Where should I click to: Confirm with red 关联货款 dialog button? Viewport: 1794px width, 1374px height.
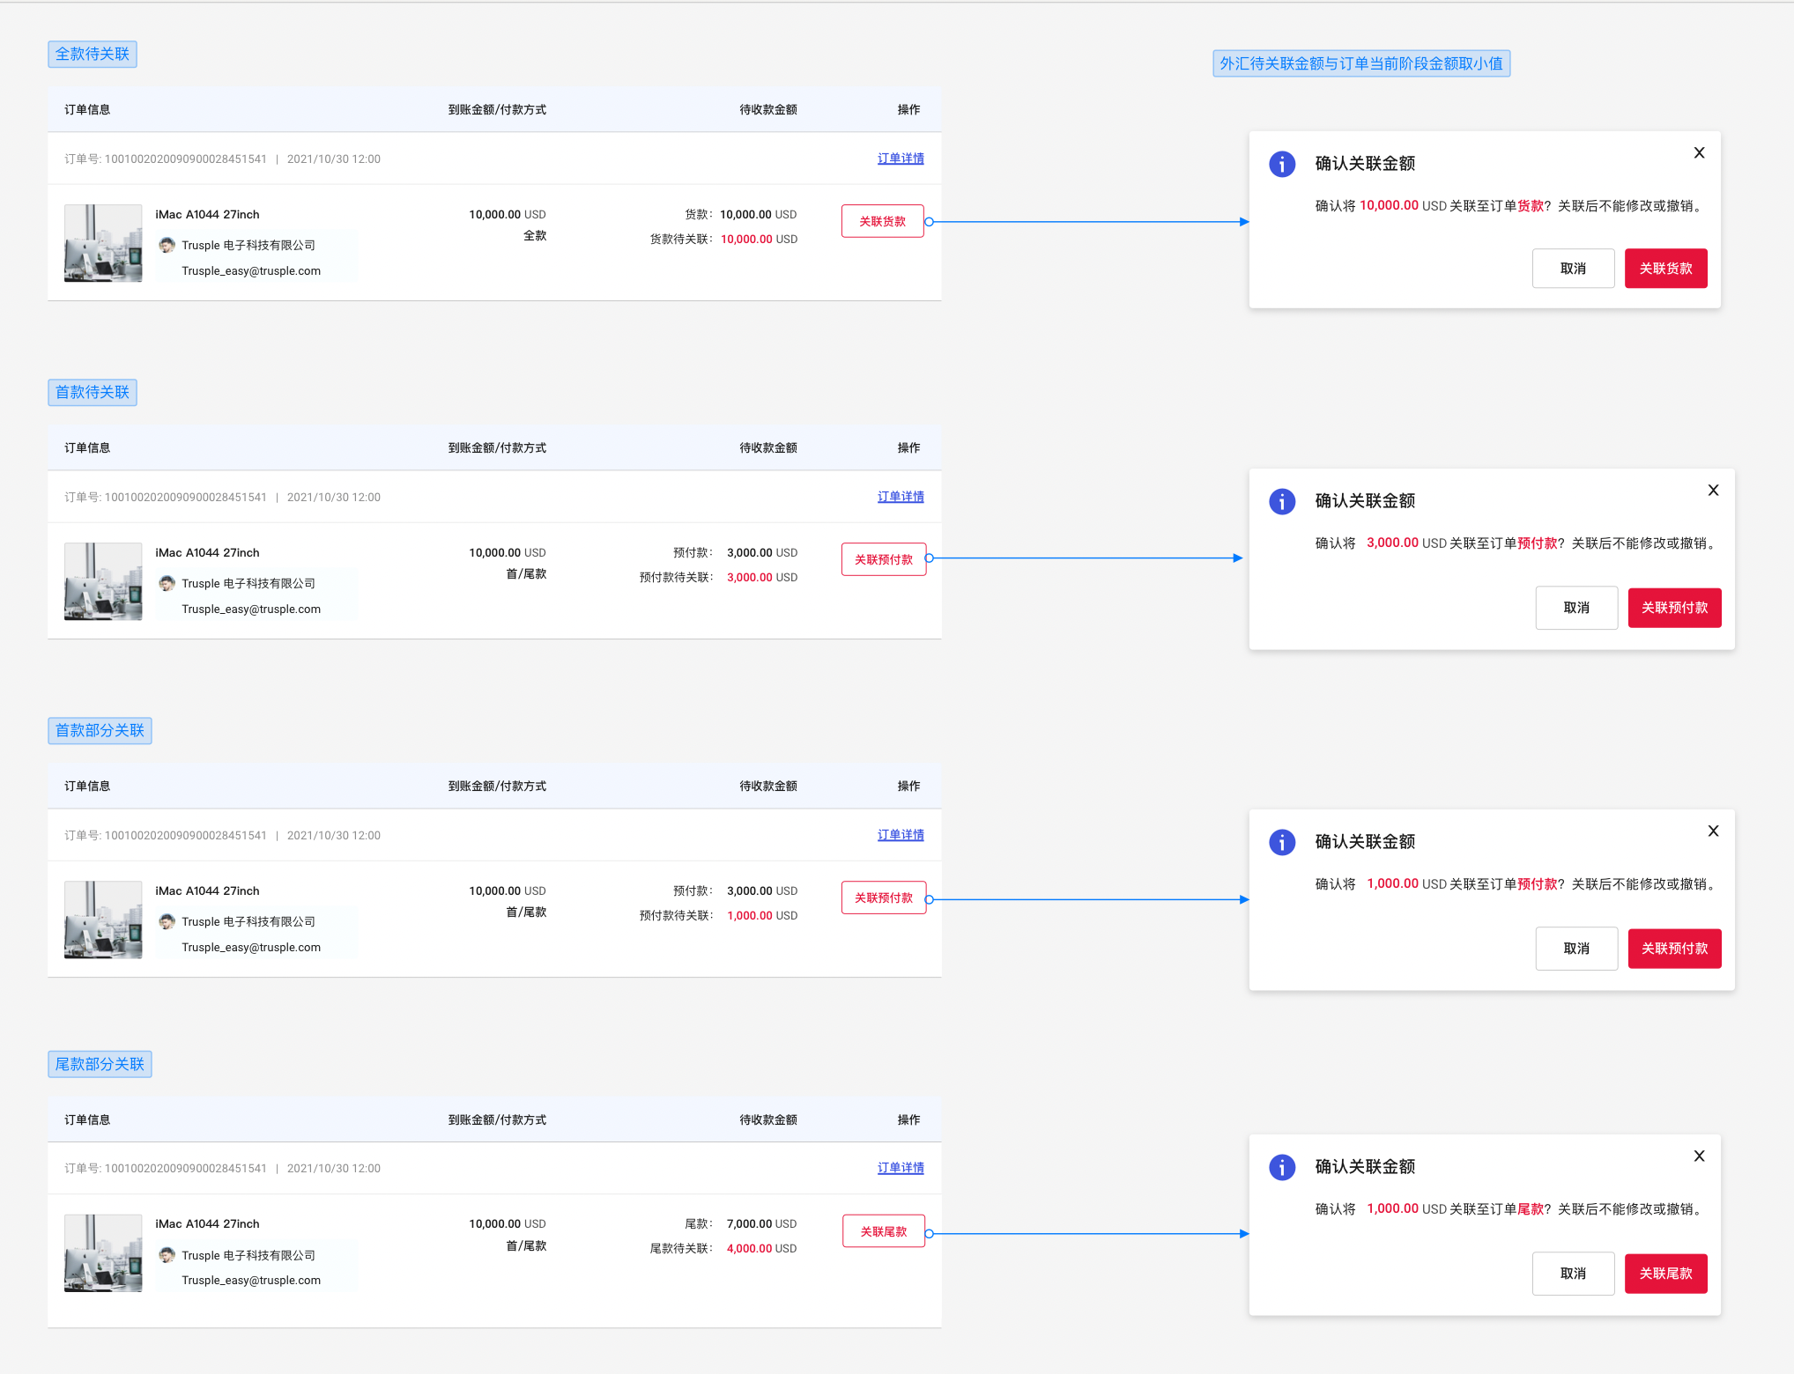click(1664, 269)
